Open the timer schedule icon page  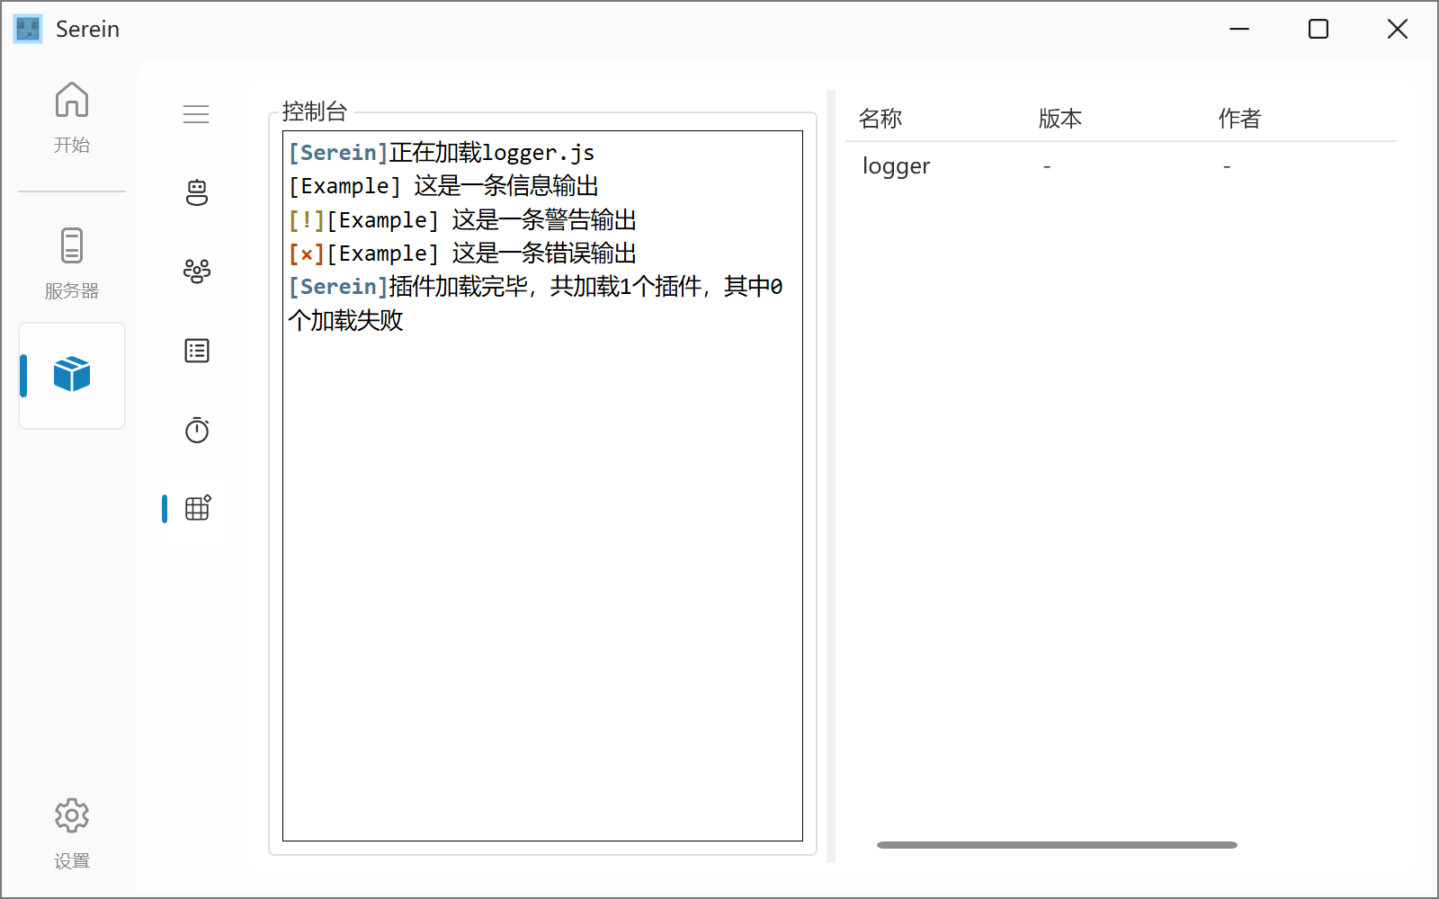[x=197, y=430]
